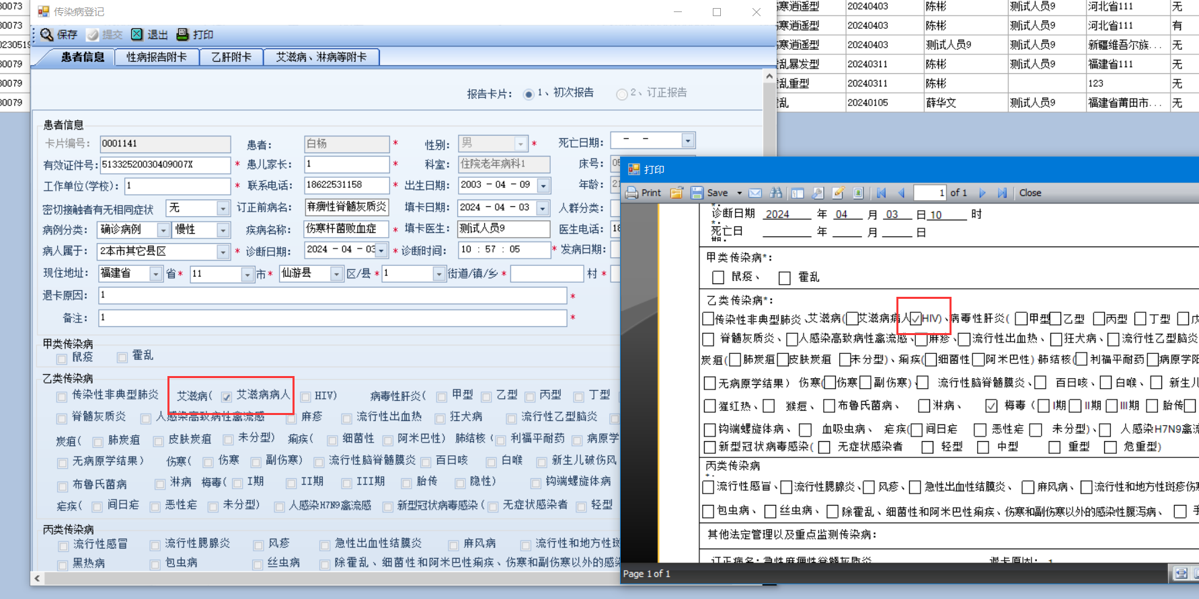The height and width of the screenshot is (599, 1199).
Task: Switch to the 乙肝附卡 tab
Action: pyautogui.click(x=231, y=57)
